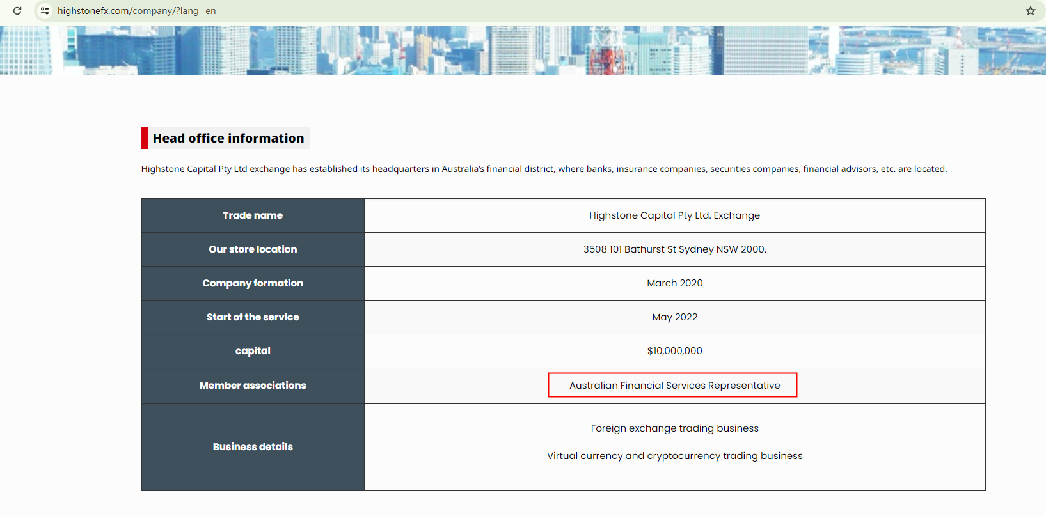Image resolution: width=1046 pixels, height=516 pixels.
Task: Click the 'Company formation' row header
Action: 253,283
